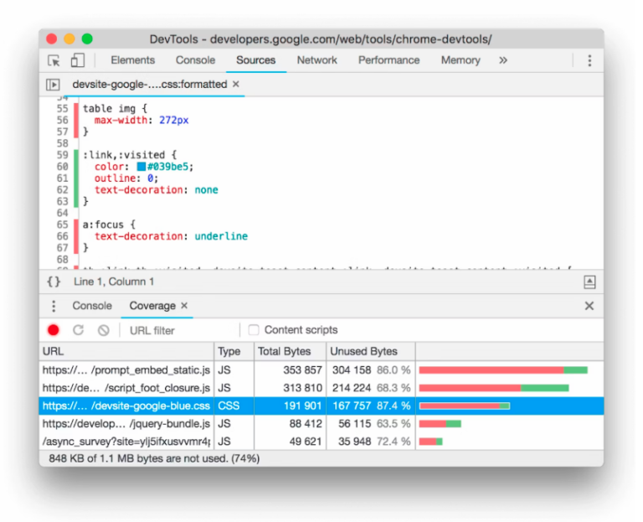Click the green zoom window button
The image size is (643, 522).
(x=87, y=39)
